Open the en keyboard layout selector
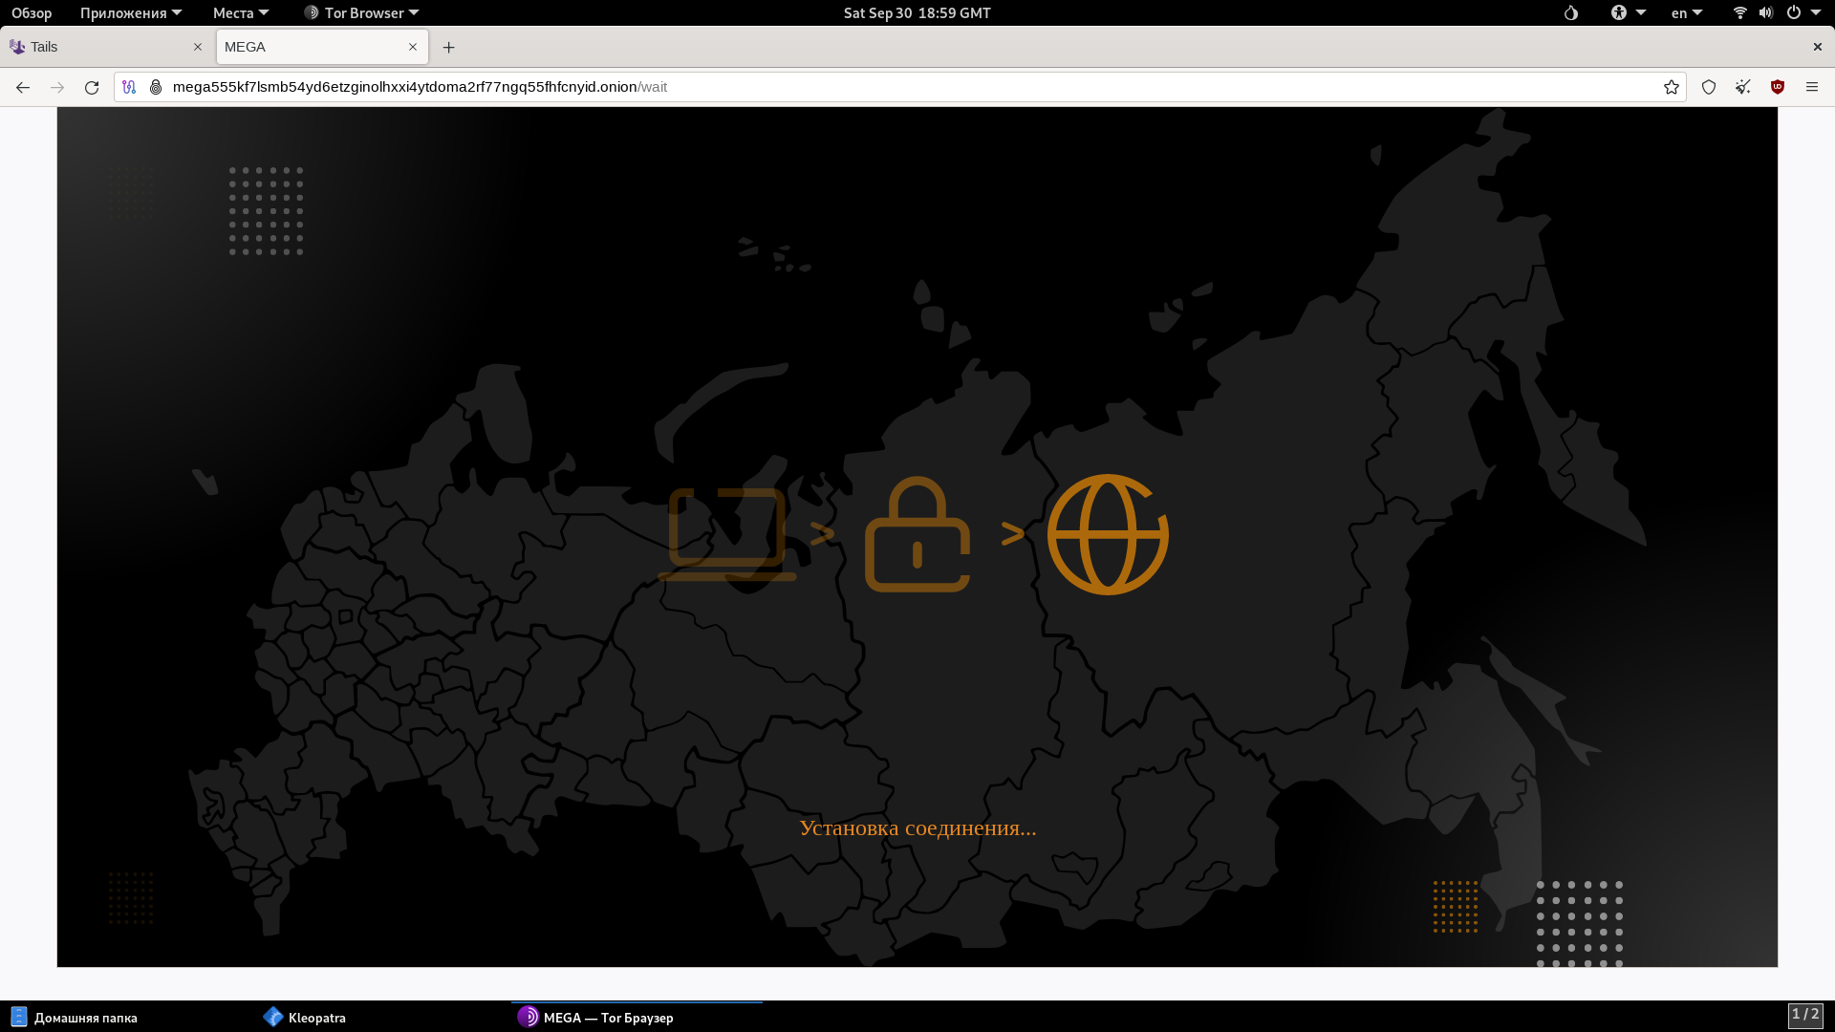The image size is (1835, 1032). pos(1686,13)
